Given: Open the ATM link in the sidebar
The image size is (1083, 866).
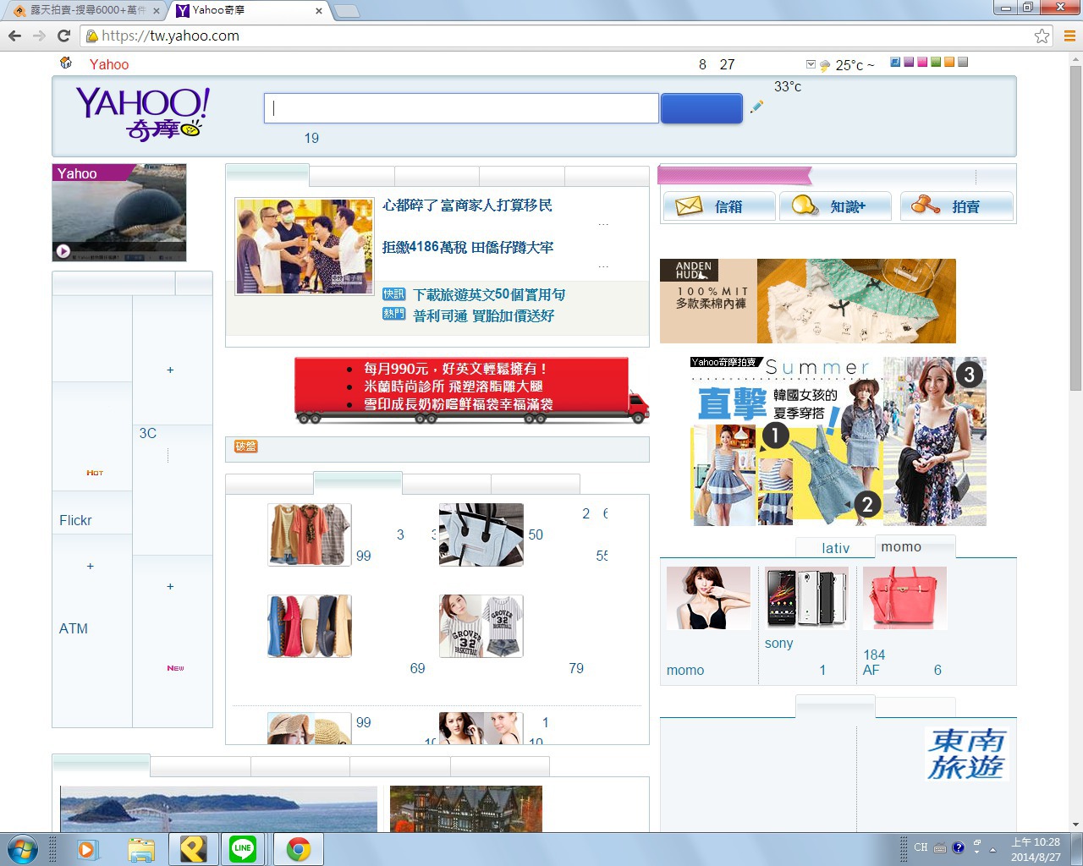Looking at the screenshot, I should tap(74, 628).
